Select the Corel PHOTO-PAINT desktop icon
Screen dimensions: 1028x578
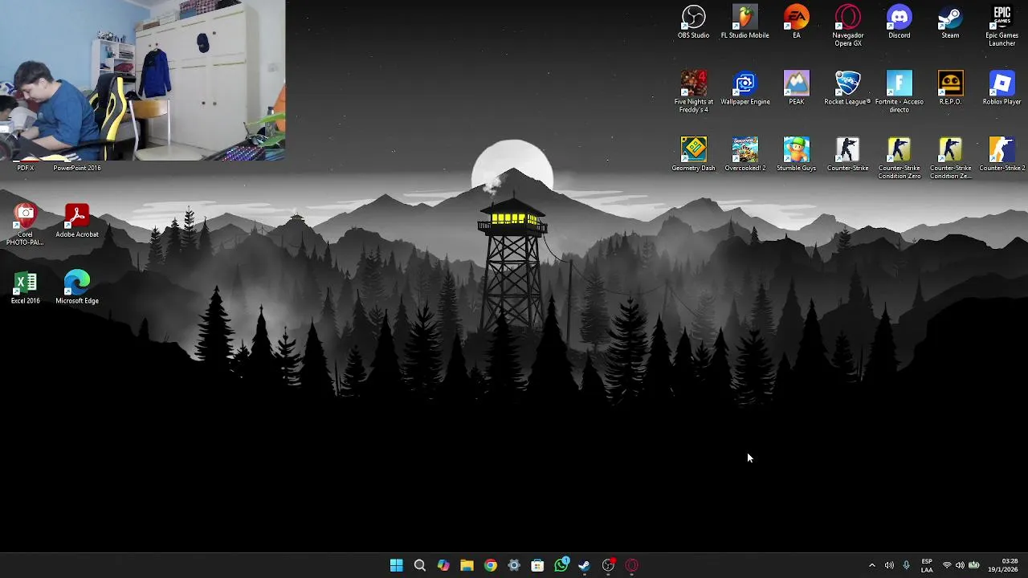coord(25,225)
